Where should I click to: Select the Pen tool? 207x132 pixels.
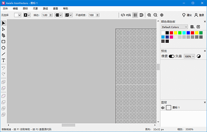(x=4, y=35)
